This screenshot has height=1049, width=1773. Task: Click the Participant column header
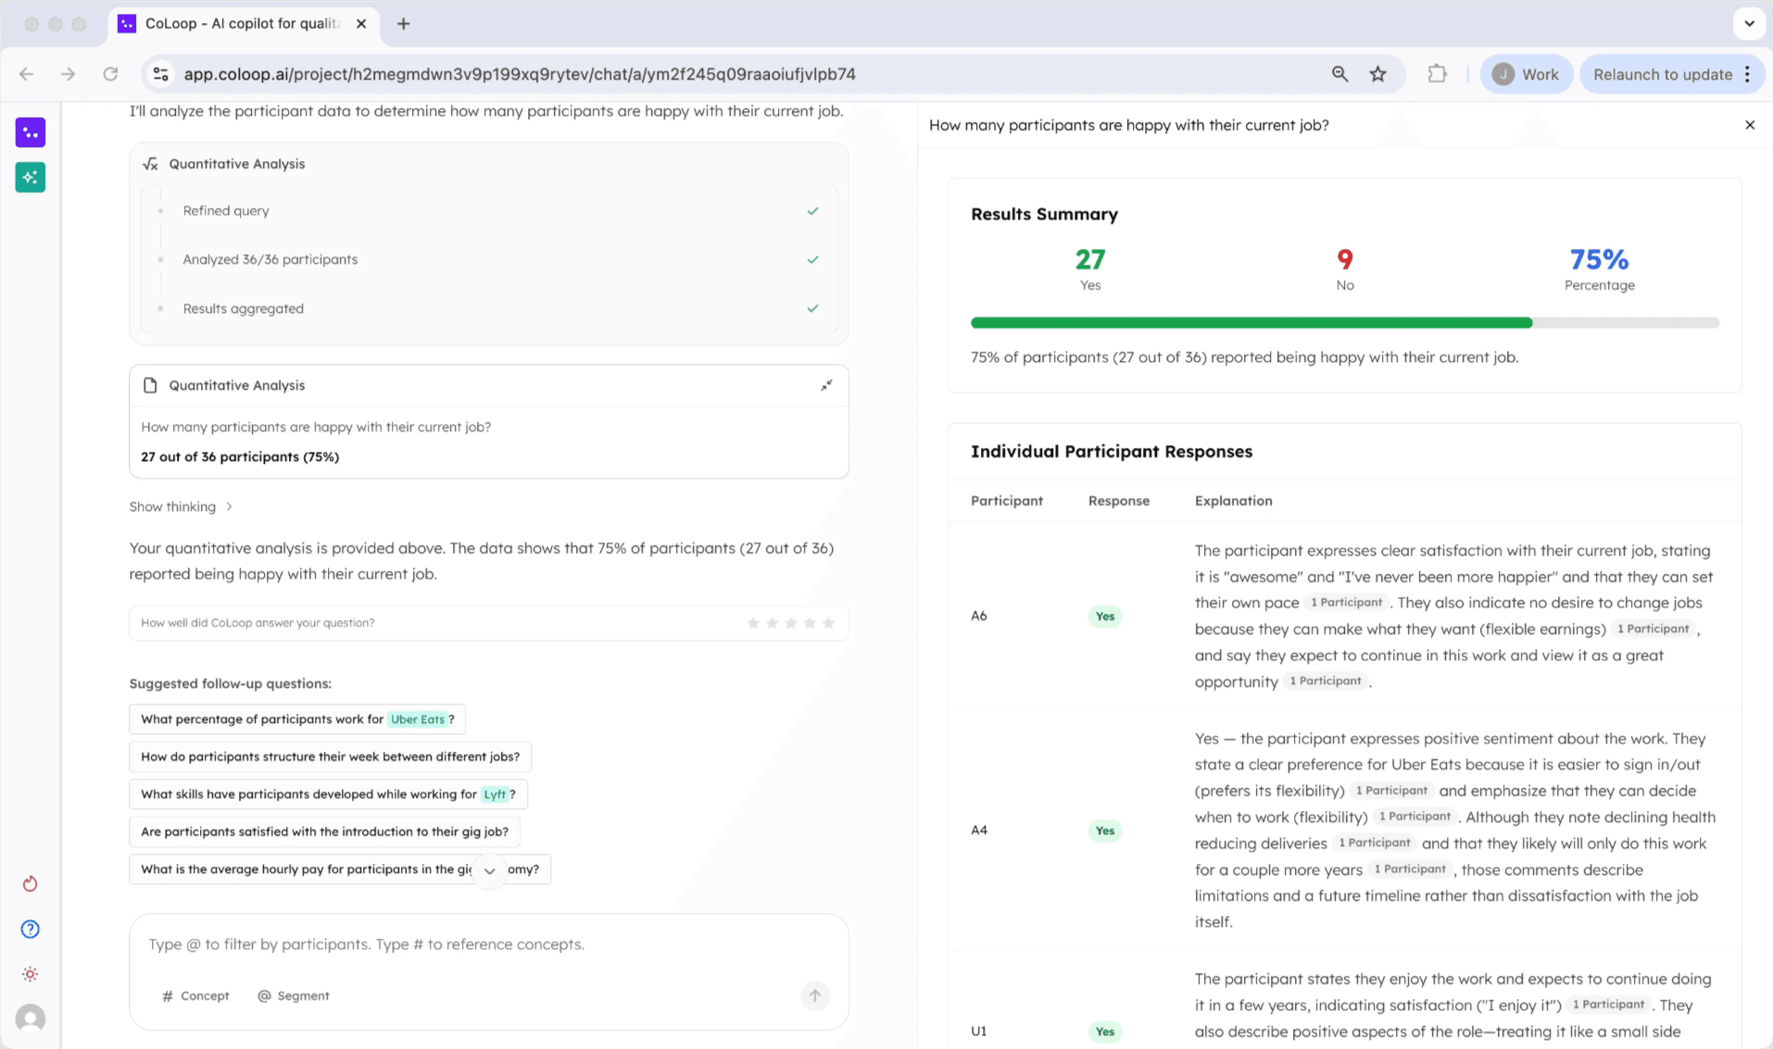pyautogui.click(x=1007, y=501)
